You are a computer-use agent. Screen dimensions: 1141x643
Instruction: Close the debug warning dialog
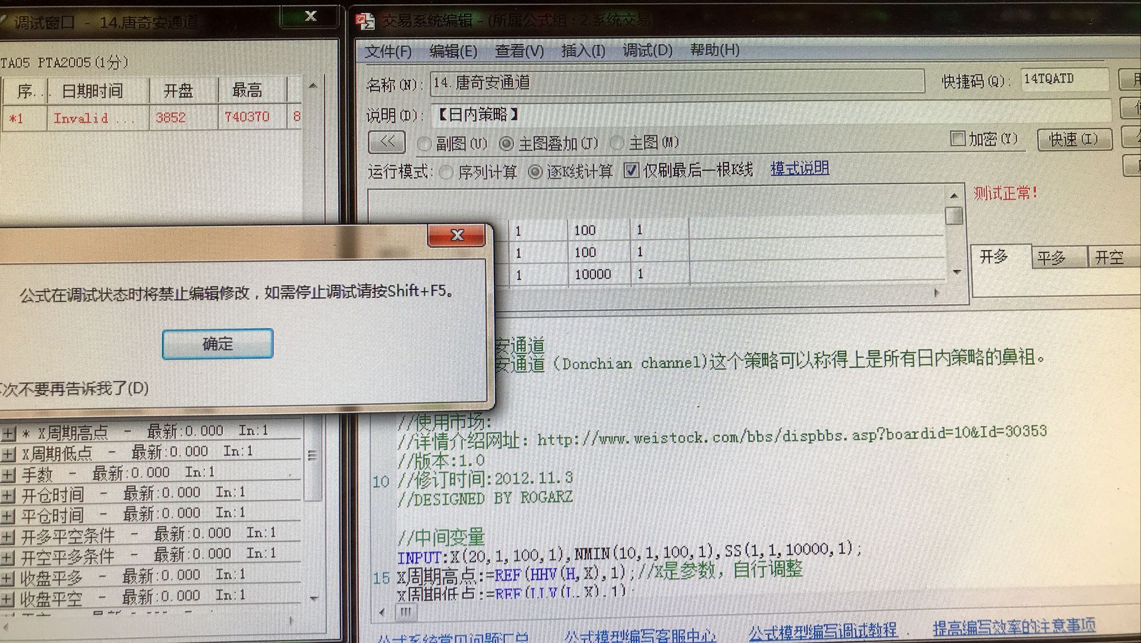click(456, 235)
